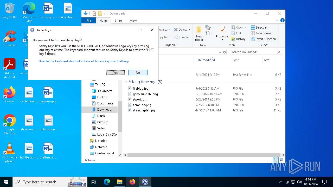Click No in Sticky Keys dialog
The height and width of the screenshot is (187, 333).
coord(138,73)
